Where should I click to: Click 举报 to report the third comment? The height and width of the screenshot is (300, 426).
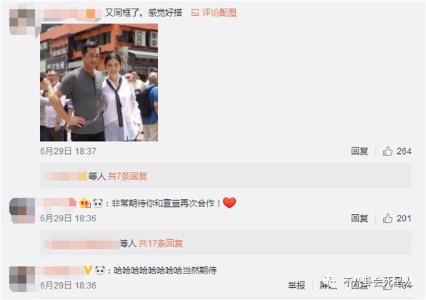click(297, 286)
